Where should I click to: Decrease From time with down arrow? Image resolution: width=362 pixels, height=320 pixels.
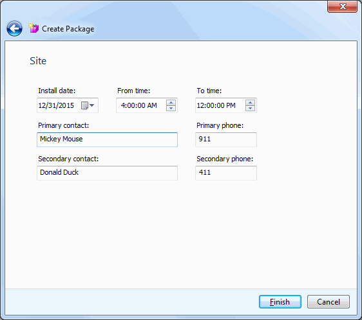point(171,108)
